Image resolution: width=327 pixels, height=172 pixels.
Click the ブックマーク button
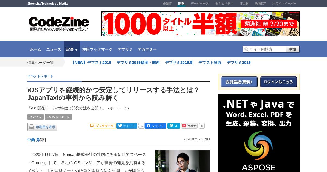tap(105, 126)
